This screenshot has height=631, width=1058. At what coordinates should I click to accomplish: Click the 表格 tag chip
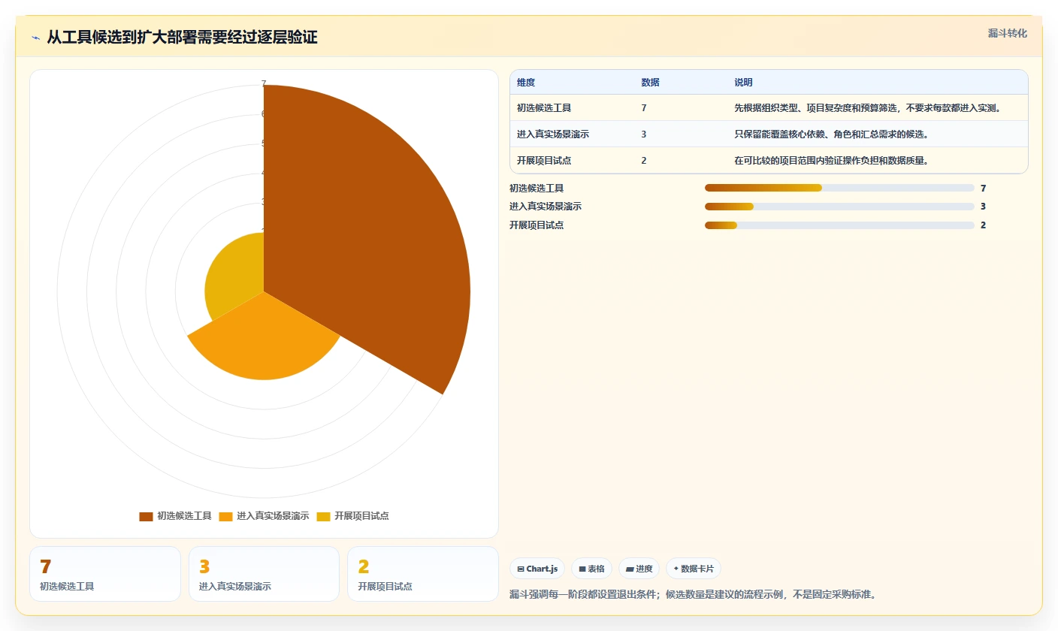click(591, 569)
